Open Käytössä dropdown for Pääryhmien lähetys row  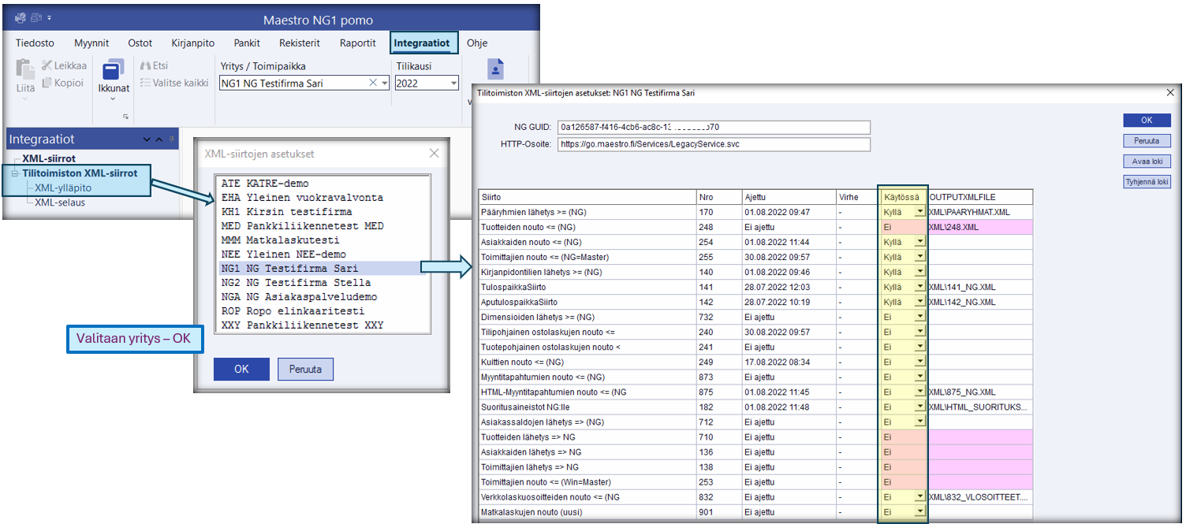919,212
